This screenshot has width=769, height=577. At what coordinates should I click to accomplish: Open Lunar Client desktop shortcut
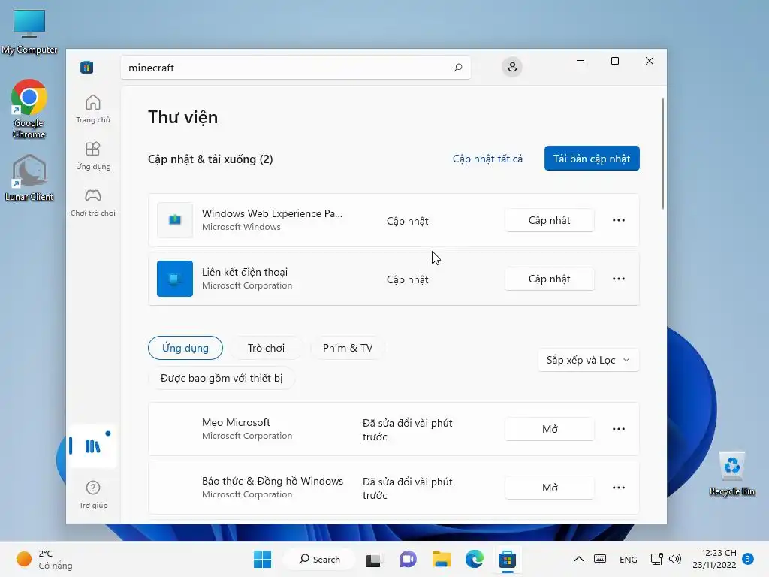pyautogui.click(x=29, y=177)
